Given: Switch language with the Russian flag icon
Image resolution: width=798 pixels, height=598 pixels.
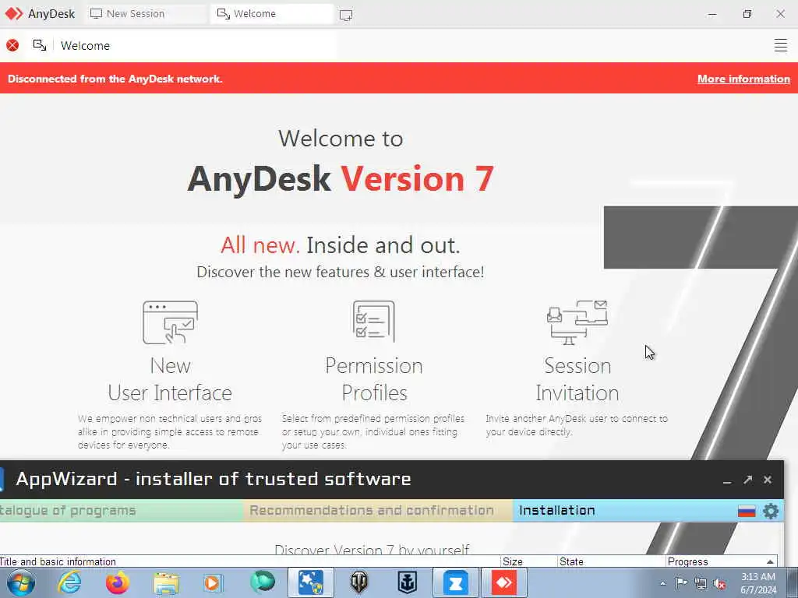Looking at the screenshot, I should [747, 511].
